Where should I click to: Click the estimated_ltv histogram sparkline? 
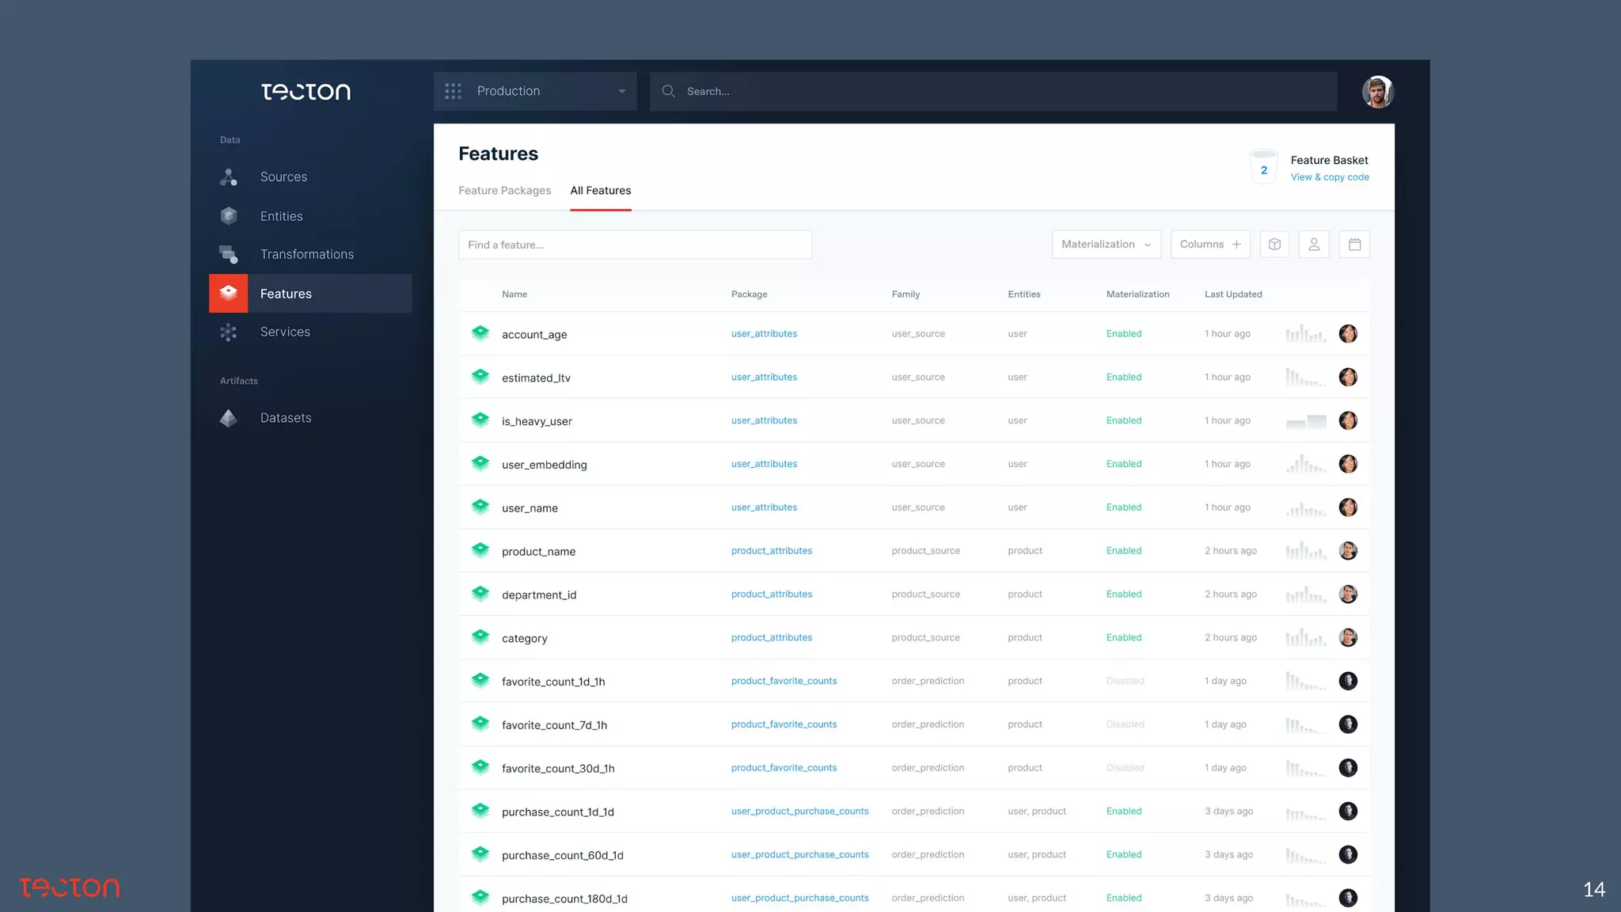click(x=1306, y=377)
